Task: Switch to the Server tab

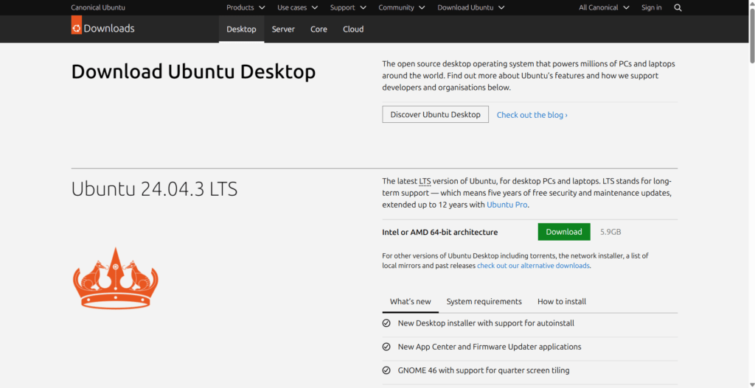Action: [x=283, y=29]
